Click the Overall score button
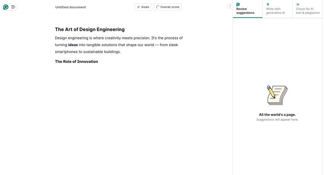Viewport: 326px width, 175px height. (168, 7)
